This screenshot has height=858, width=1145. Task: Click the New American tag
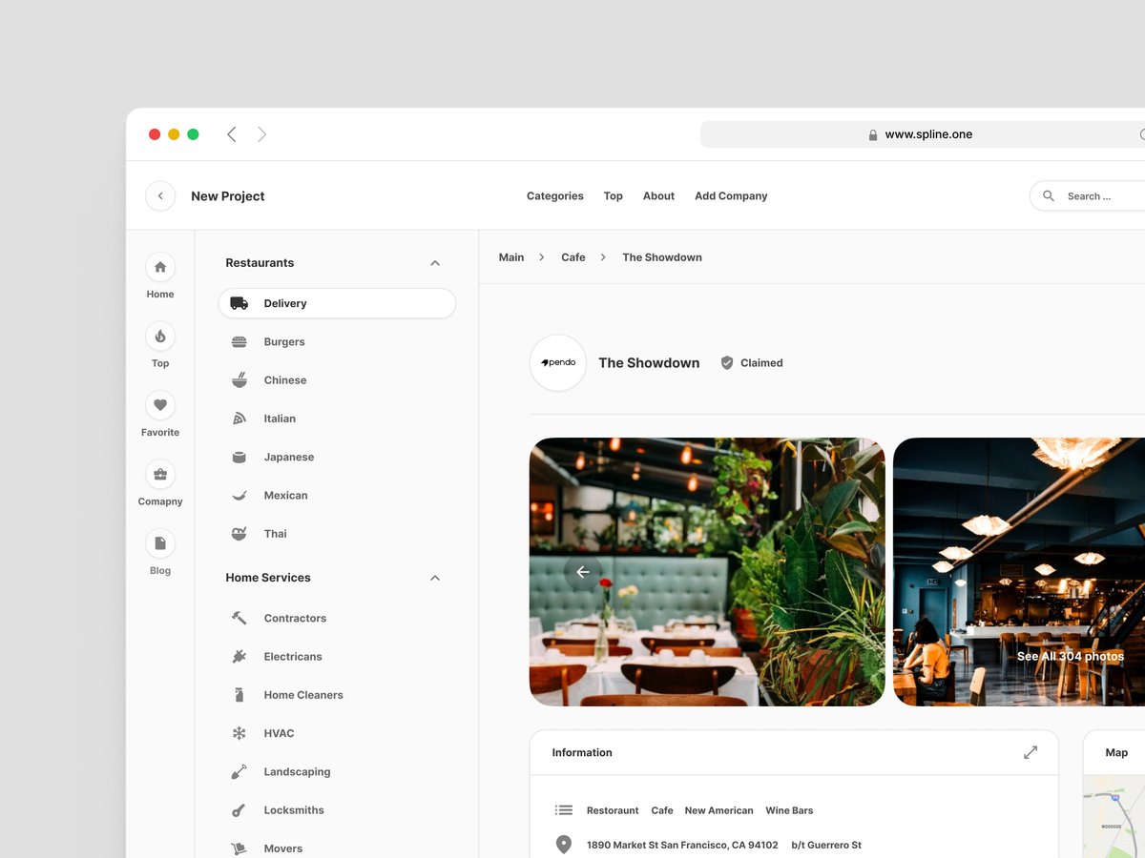pyautogui.click(x=718, y=810)
